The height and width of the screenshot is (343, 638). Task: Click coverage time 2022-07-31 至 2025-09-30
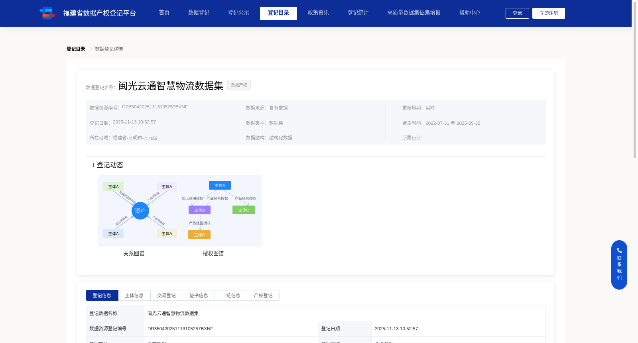pos(453,123)
